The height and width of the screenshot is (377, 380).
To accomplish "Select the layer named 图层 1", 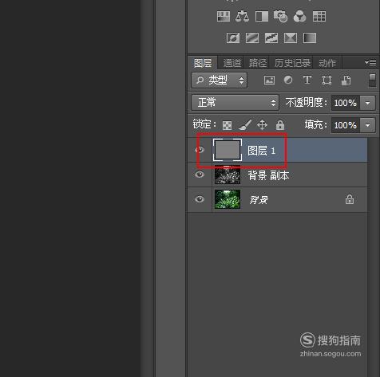I will click(x=277, y=150).
